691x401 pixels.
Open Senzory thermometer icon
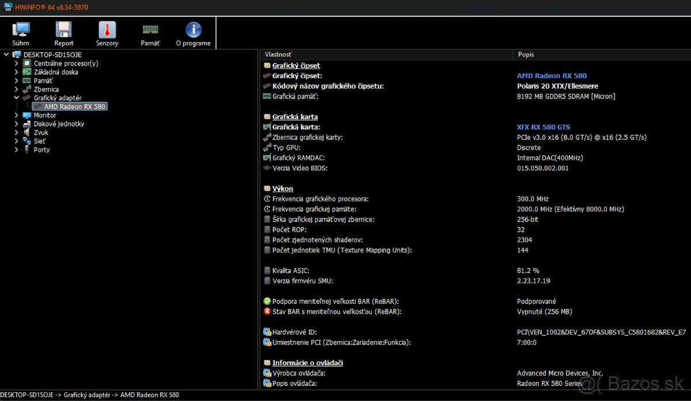(107, 33)
